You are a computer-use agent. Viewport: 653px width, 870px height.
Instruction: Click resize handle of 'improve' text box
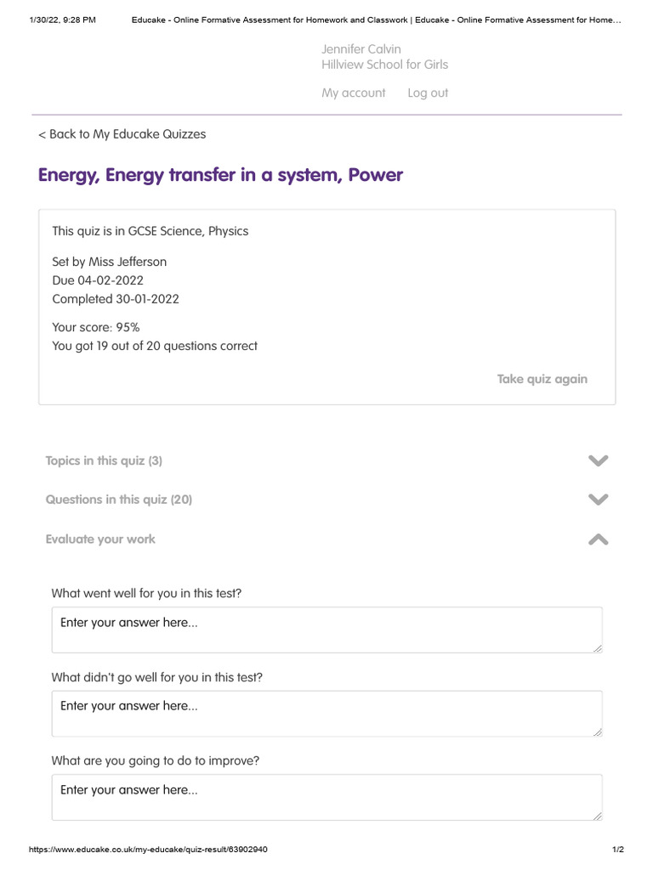point(598,816)
